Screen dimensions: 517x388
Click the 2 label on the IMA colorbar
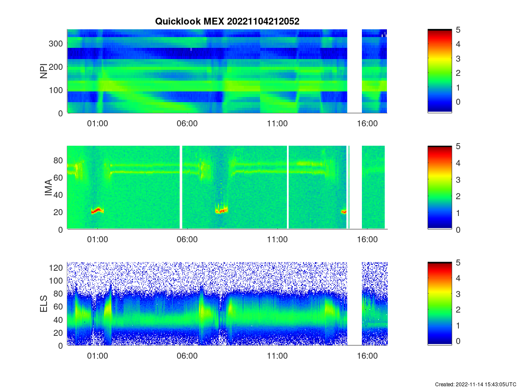pos(458,196)
